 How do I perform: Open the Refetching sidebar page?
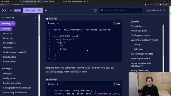[x=8, y=38]
